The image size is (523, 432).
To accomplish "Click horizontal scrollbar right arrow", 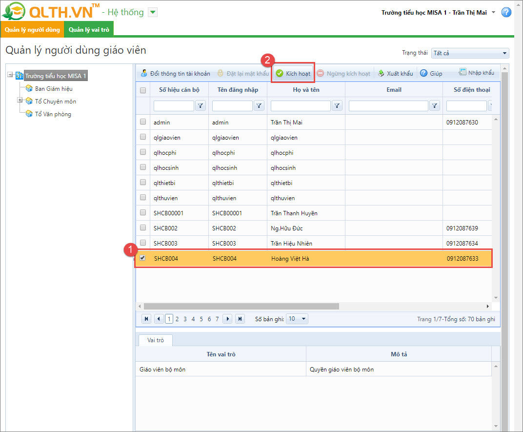I will point(488,306).
